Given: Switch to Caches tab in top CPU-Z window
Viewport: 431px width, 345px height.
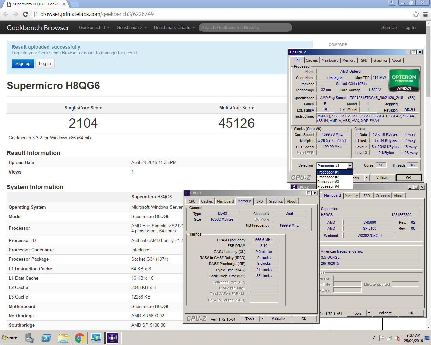Looking at the screenshot, I should [311, 60].
